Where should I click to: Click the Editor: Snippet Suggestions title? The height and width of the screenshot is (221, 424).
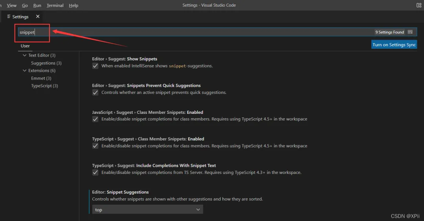click(121, 192)
